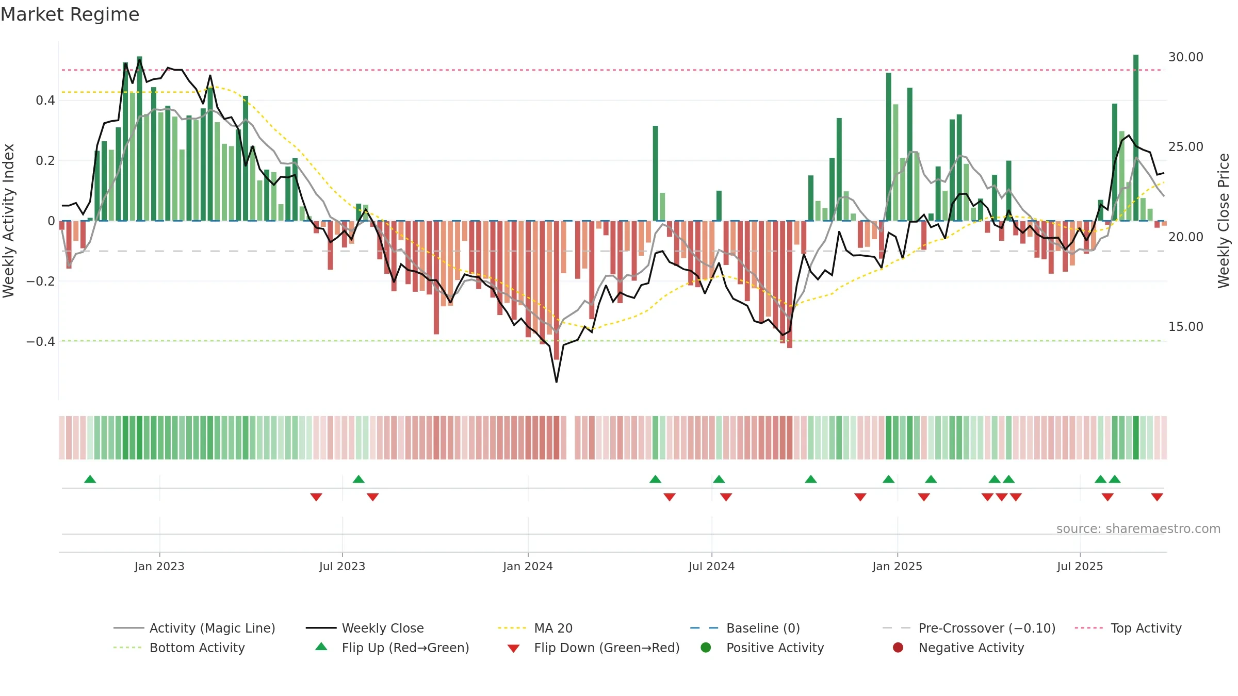This screenshot has height=696, width=1238.
Task: Toggle the Positive Activity legend label
Action: (x=775, y=648)
